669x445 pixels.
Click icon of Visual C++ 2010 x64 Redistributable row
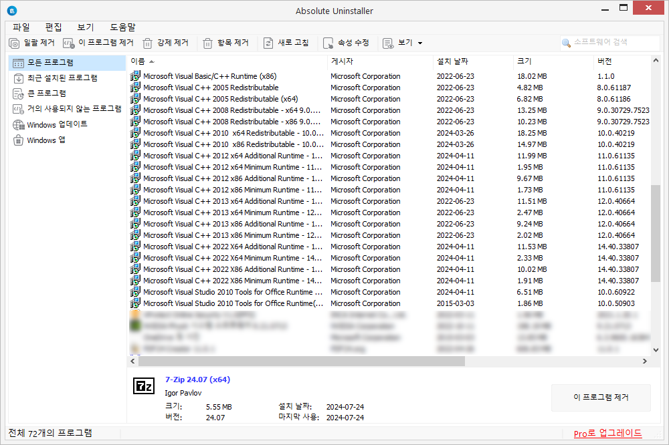[x=135, y=132]
